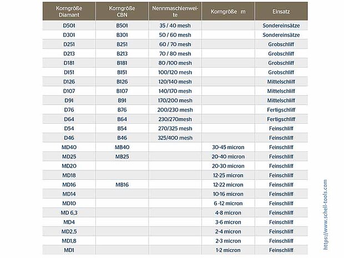Click the D126 table cell
Image resolution: width=344 pixels, height=258 pixels.
(x=69, y=82)
